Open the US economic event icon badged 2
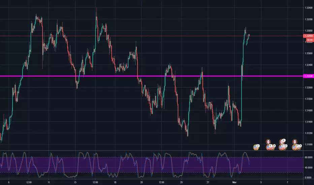Image resolution: width=314 pixels, height=185 pixels. pos(256,147)
